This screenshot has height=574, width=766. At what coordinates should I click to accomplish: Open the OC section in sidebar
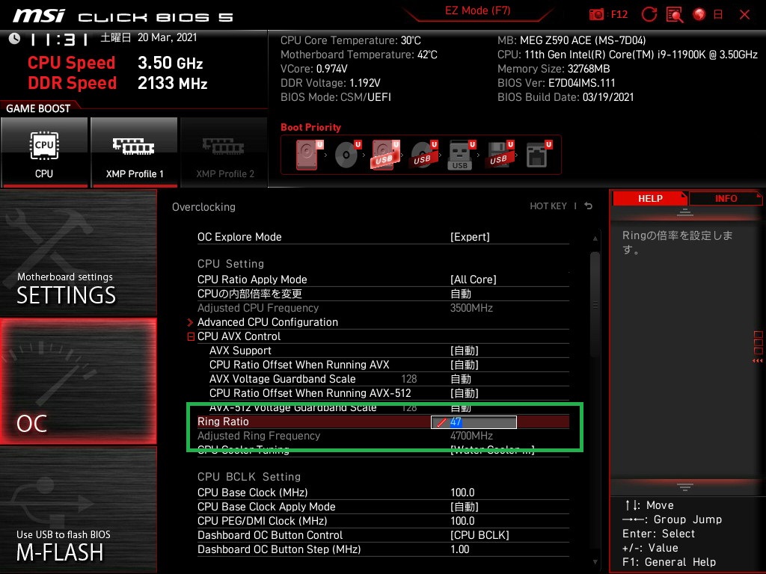pyautogui.click(x=78, y=381)
